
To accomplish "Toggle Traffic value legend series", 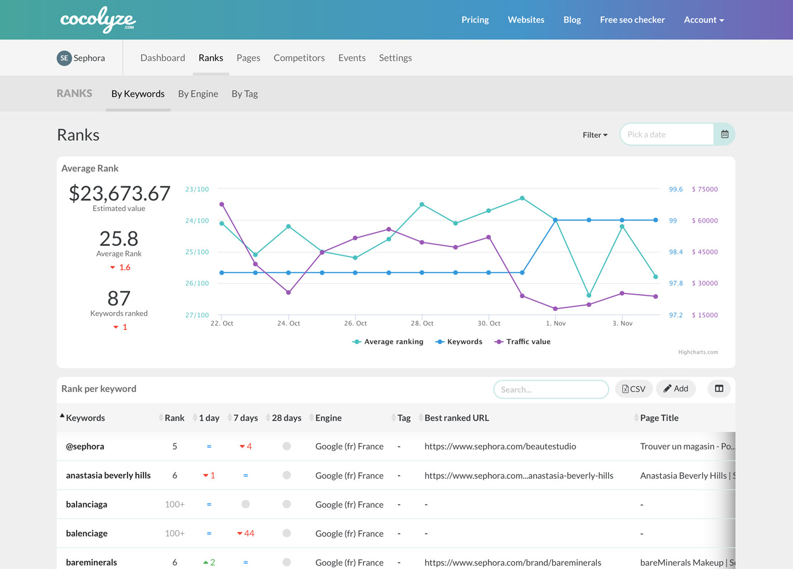I will pyautogui.click(x=523, y=342).
